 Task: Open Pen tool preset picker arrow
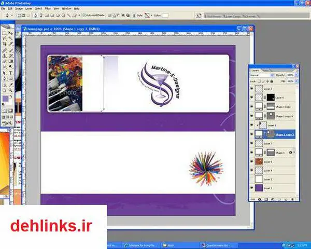pyautogui.click(x=12, y=15)
